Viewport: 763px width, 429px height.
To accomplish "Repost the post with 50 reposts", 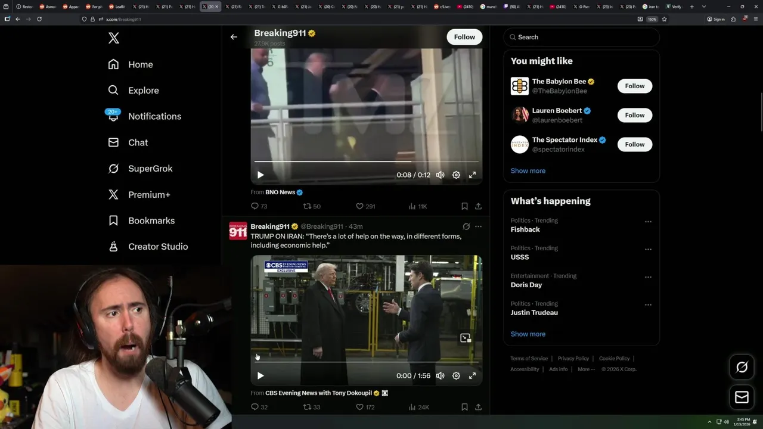I will (x=312, y=206).
